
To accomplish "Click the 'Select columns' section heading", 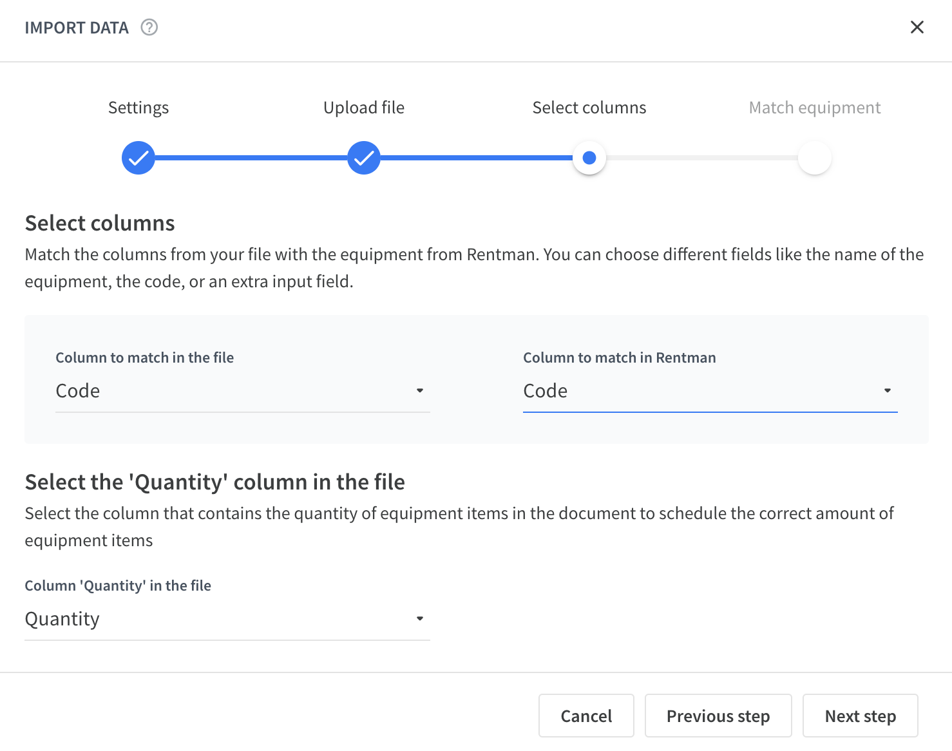I will click(x=100, y=223).
